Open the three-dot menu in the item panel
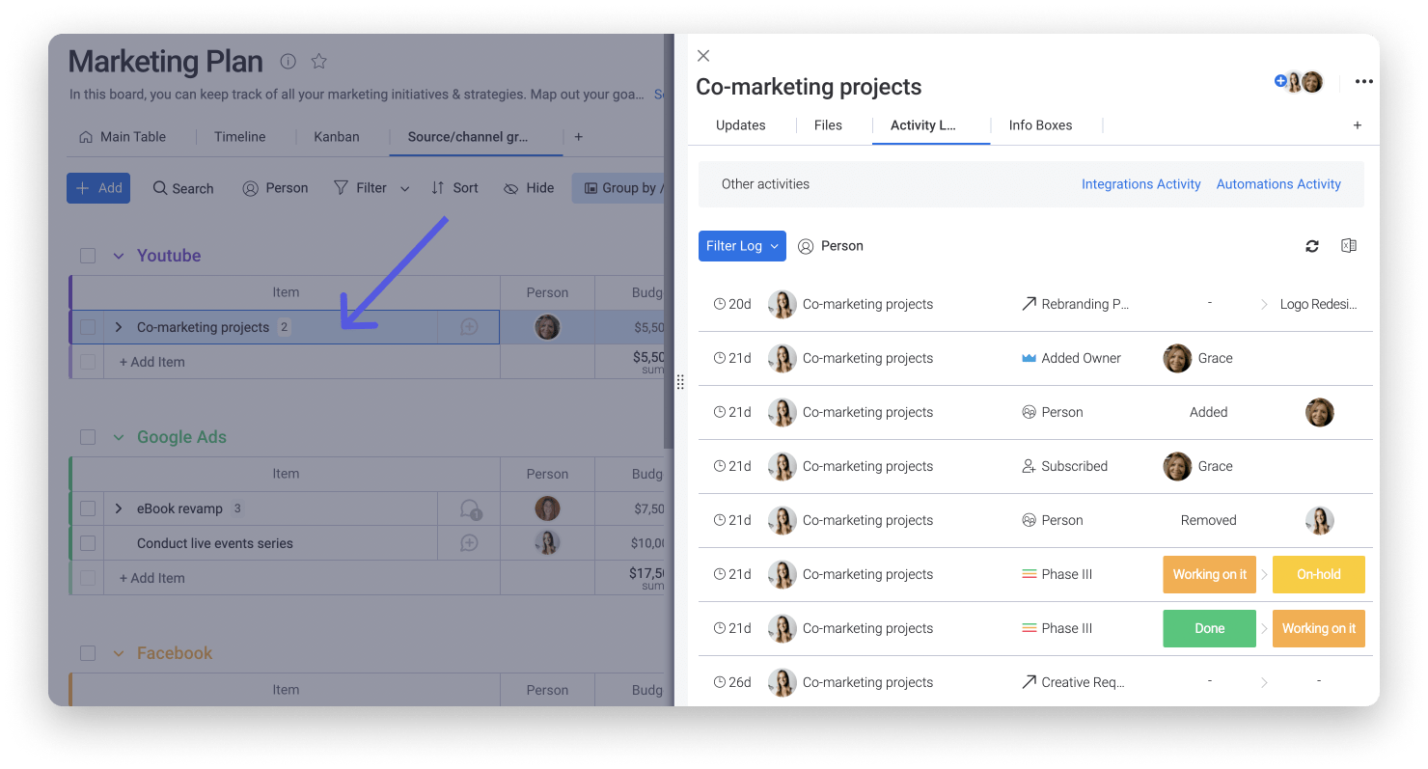The height and width of the screenshot is (769, 1428). coord(1363,82)
